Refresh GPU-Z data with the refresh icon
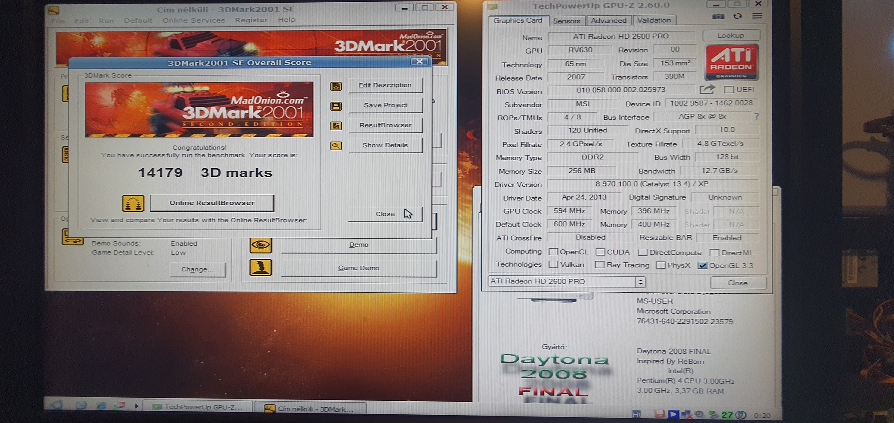The image size is (894, 423). [738, 16]
